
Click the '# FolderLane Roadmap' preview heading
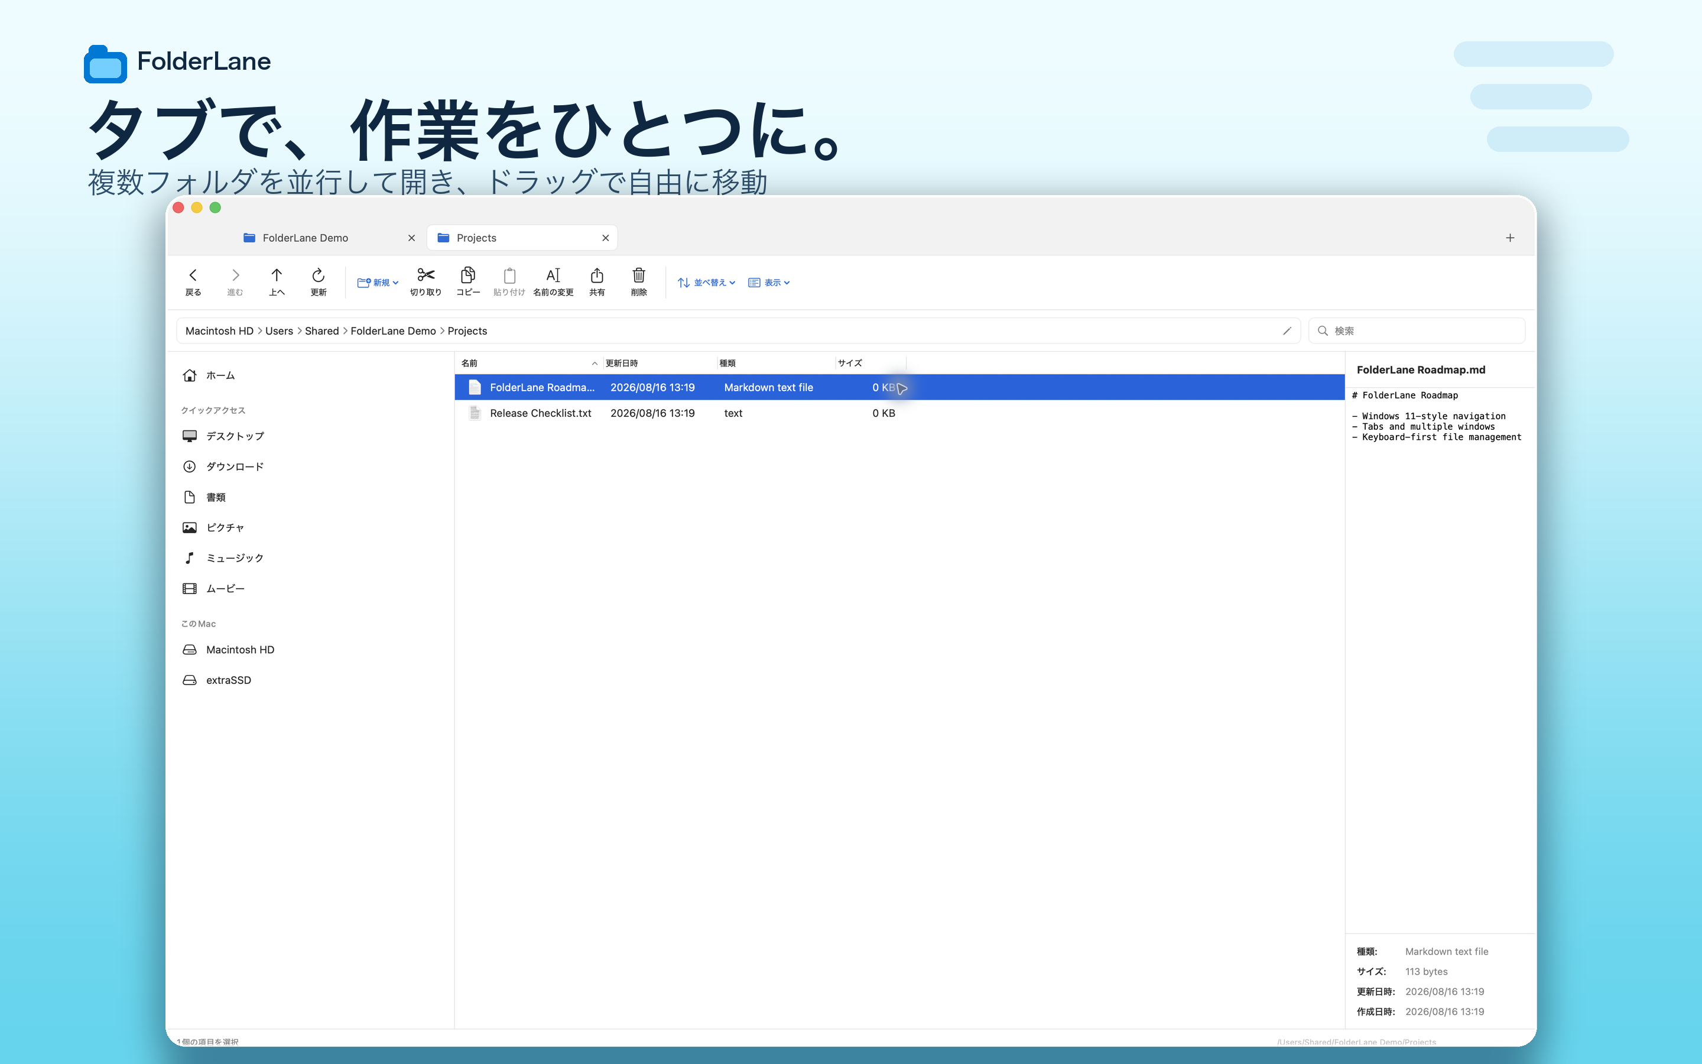(1405, 395)
